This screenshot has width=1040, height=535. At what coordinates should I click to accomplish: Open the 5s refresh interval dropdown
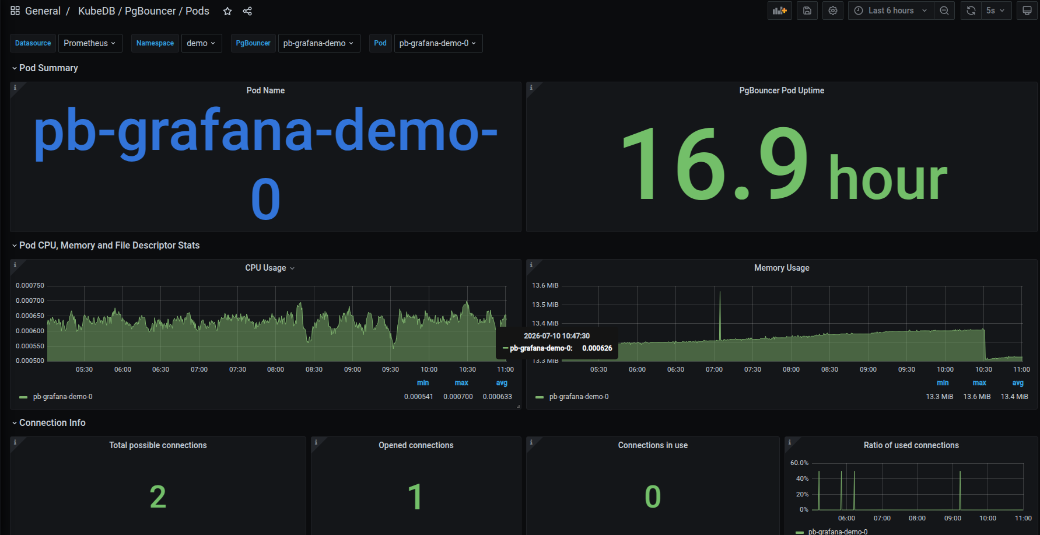point(996,11)
